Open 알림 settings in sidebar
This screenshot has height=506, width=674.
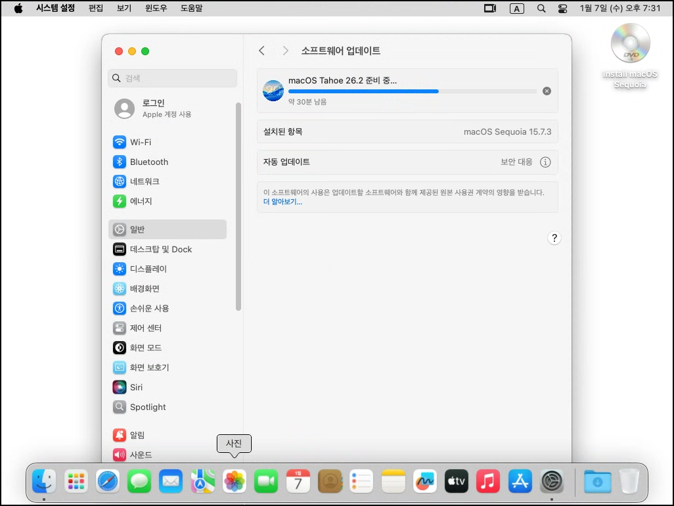[168, 435]
